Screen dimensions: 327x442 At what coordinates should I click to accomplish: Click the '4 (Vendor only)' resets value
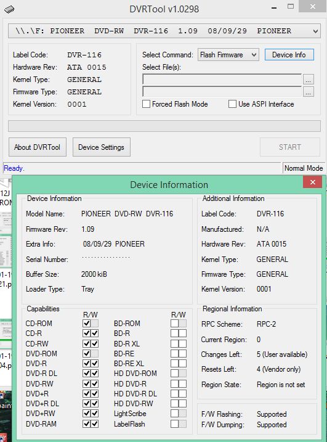pyautogui.click(x=278, y=369)
